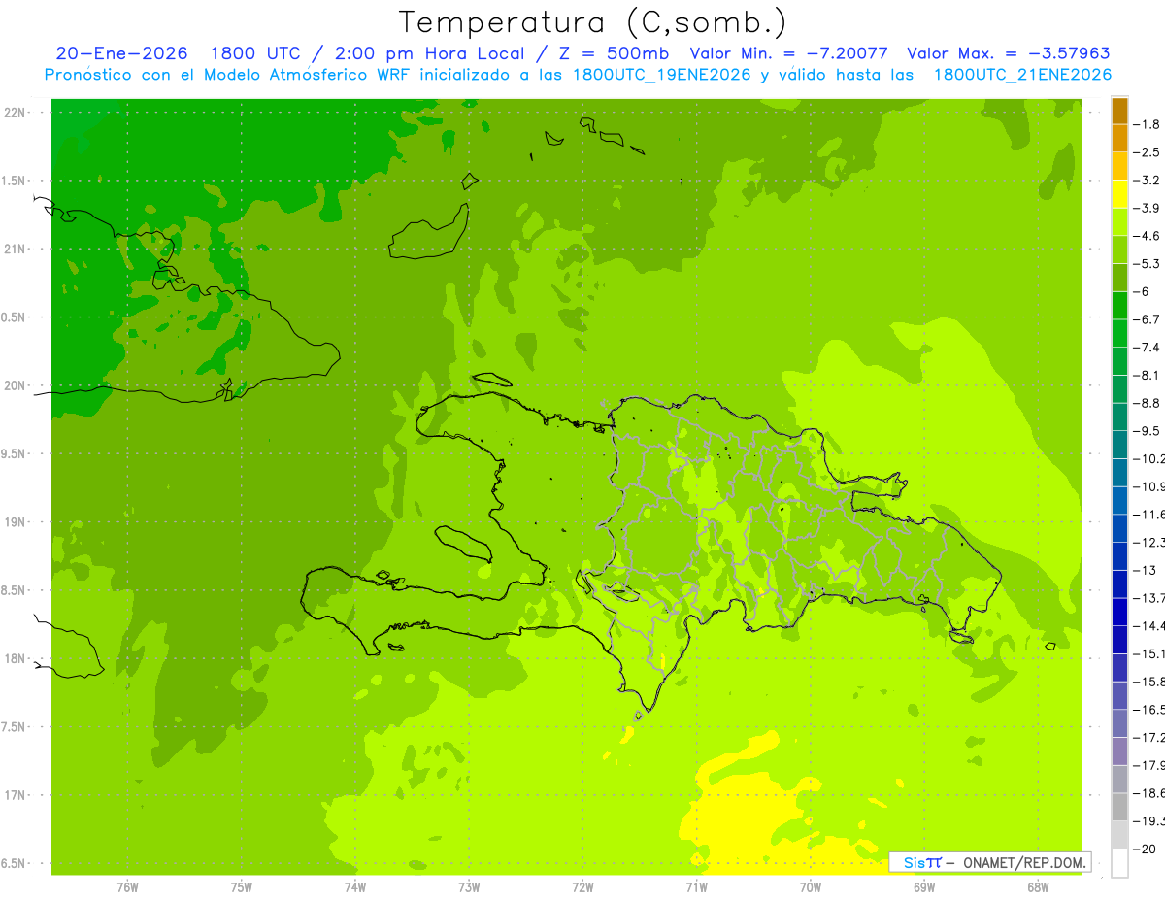Click the purple swatch between -17.2 and -17.9
This screenshot has height=900, width=1165.
tap(1119, 750)
